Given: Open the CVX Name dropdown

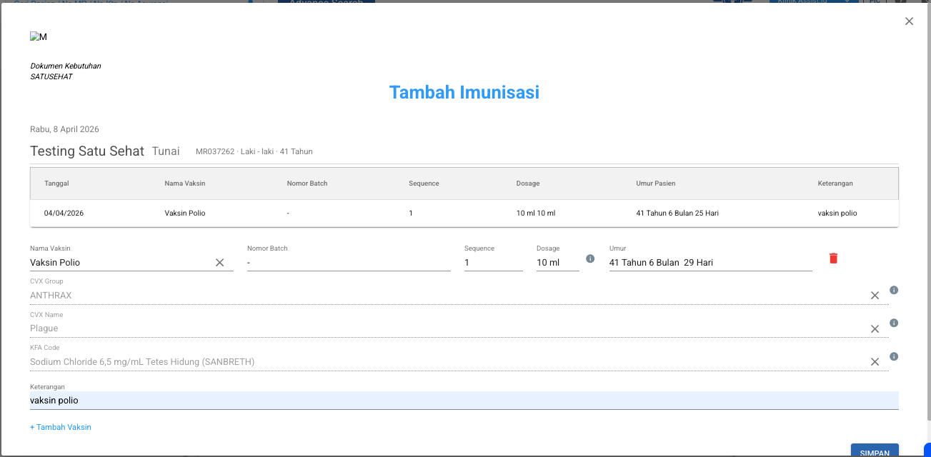Looking at the screenshot, I should point(443,328).
